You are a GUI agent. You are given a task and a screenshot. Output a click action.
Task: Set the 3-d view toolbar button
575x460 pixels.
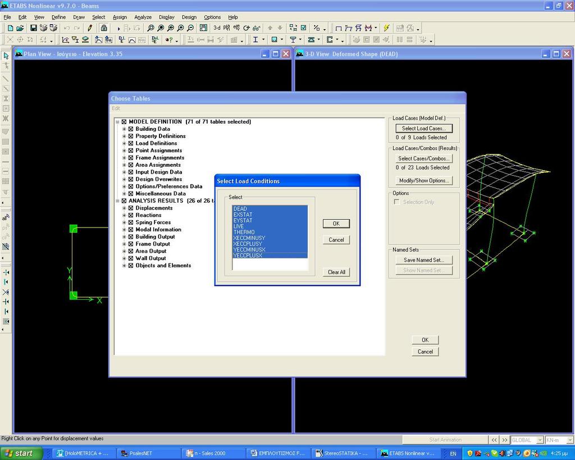(x=217, y=28)
